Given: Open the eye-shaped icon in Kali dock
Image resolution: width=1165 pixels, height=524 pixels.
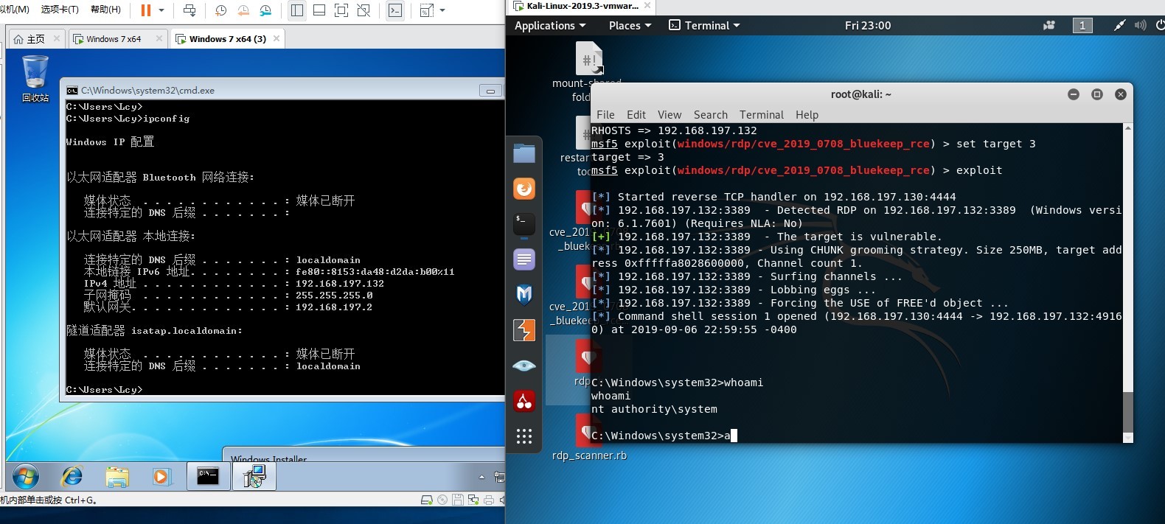Looking at the screenshot, I should coord(524,366).
